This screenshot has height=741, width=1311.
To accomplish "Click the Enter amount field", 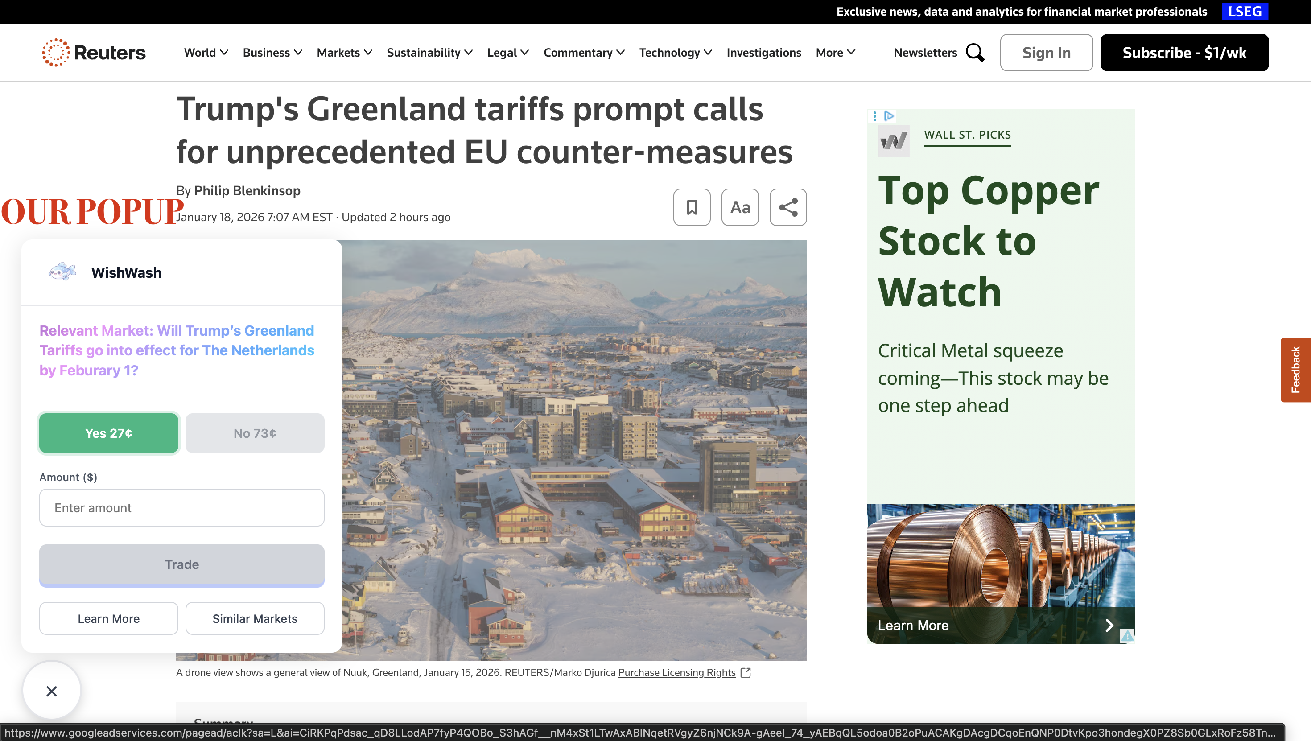I will click(181, 507).
